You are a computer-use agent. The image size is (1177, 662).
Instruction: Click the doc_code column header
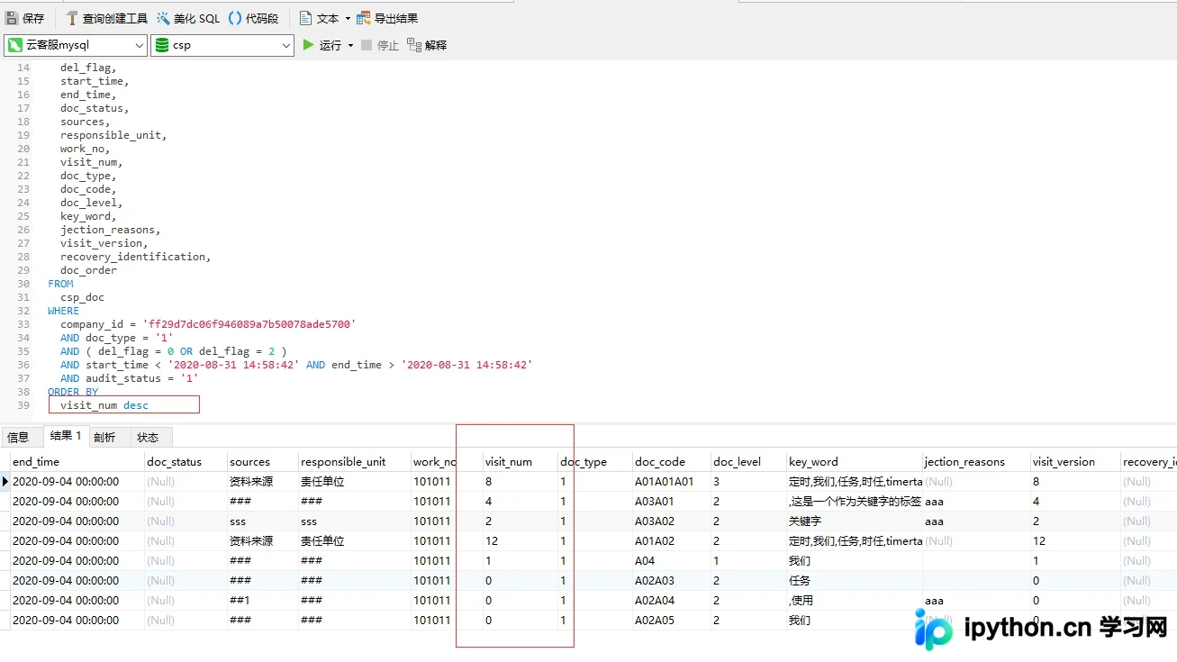671,461
